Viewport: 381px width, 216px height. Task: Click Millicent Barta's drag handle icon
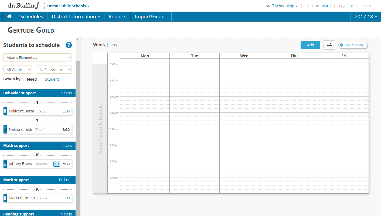pyautogui.click(x=5, y=111)
